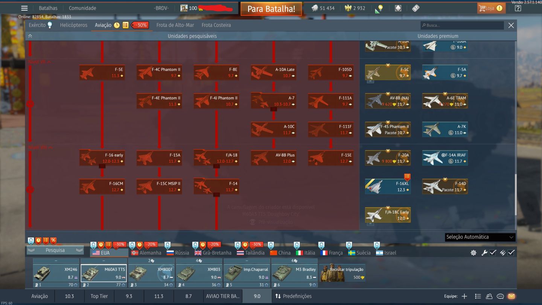Open the Seleção Automática dropdown

(x=480, y=237)
